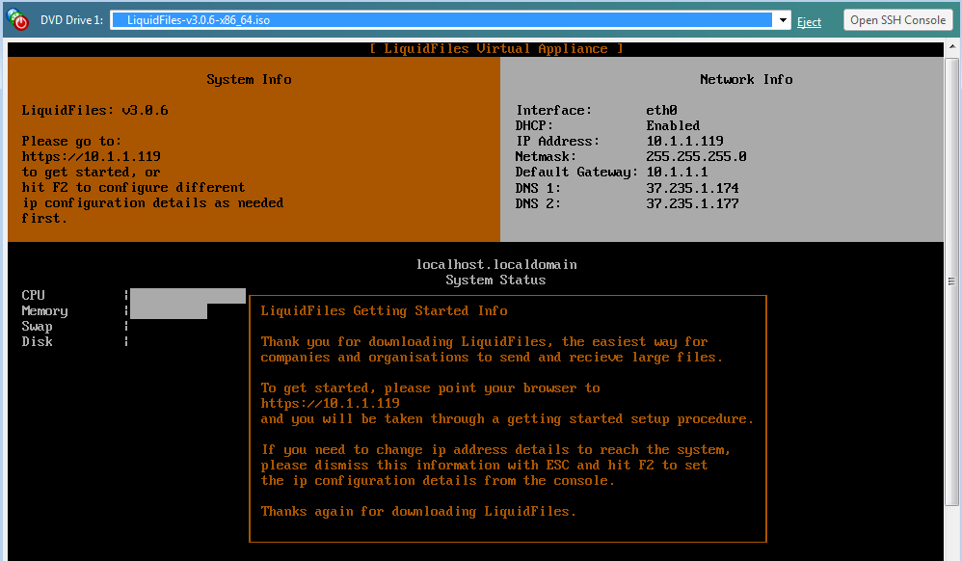Click the LiquidFiles Virtual Appliance title
Screen dimensions: 962x561
[495, 49]
